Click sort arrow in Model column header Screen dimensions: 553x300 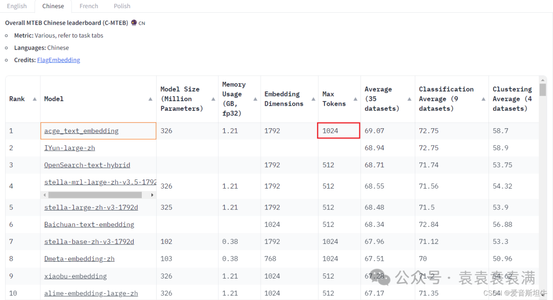tap(151, 99)
